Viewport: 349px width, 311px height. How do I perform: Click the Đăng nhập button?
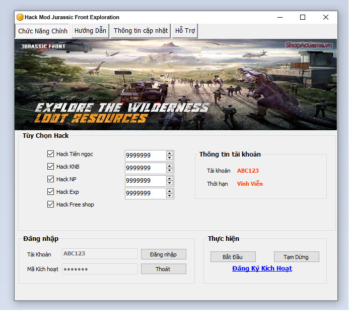[x=164, y=254]
